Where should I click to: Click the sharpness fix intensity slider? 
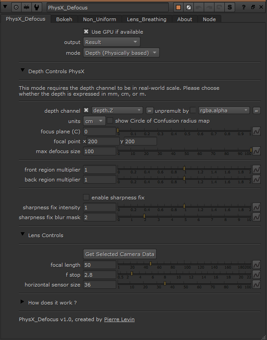(x=184, y=207)
